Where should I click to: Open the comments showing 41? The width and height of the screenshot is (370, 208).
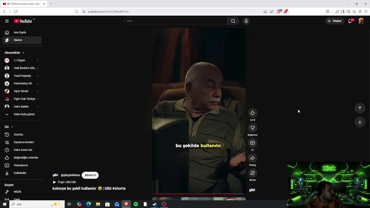coord(253,143)
